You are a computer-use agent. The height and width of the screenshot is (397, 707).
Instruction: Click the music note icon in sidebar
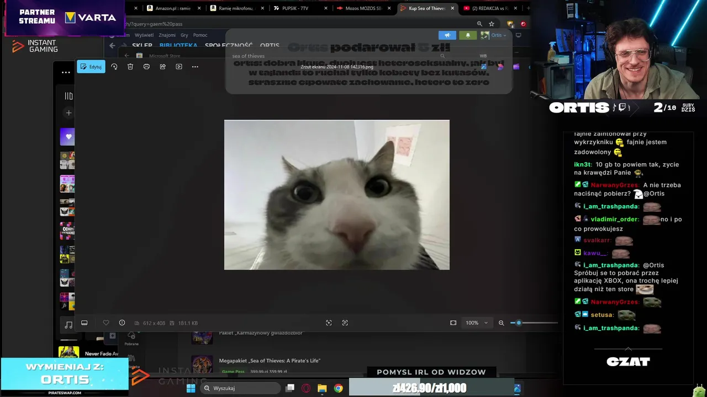click(68, 325)
